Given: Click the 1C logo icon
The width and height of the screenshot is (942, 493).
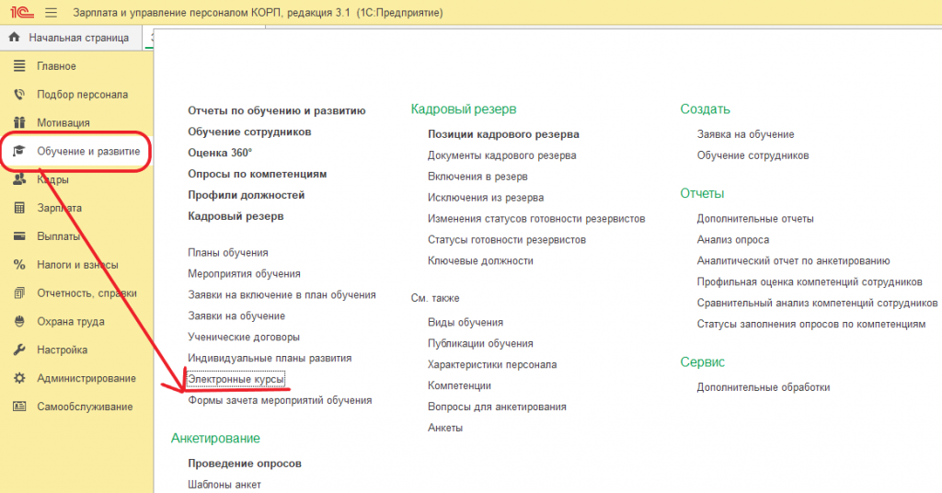Looking at the screenshot, I should pyautogui.click(x=22, y=12).
